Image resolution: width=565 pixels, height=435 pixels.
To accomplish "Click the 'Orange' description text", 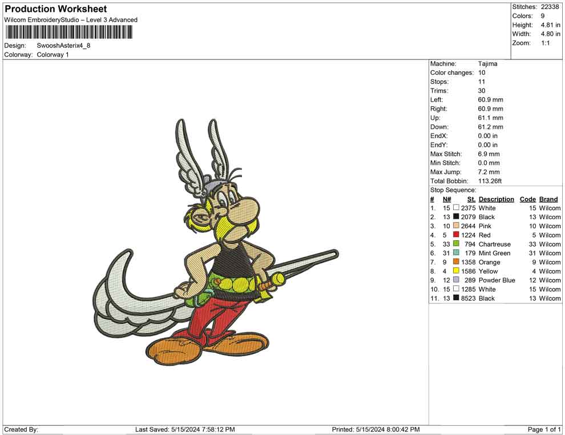I will (x=489, y=262).
